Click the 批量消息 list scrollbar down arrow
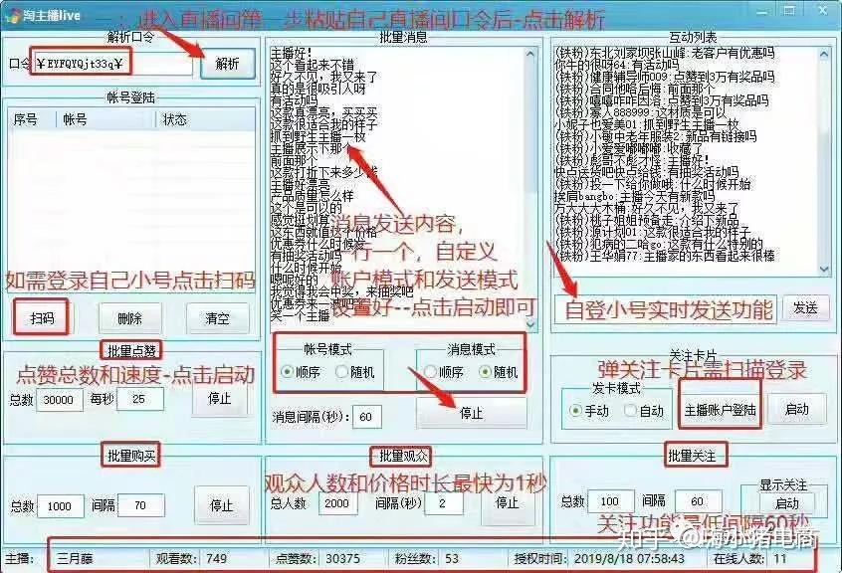The image size is (842, 573). (x=530, y=324)
